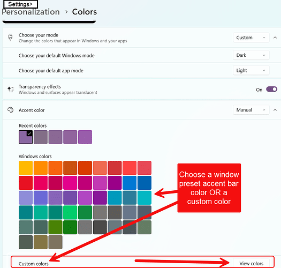Open the Manual accent color dropdown
Viewport: 281px width, 268px height.
pyautogui.click(x=251, y=110)
